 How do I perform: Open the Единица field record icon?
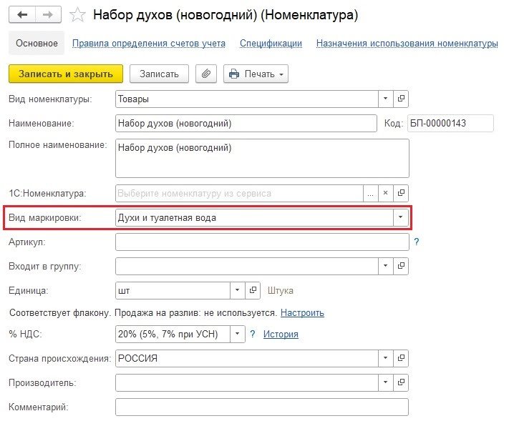252,291
